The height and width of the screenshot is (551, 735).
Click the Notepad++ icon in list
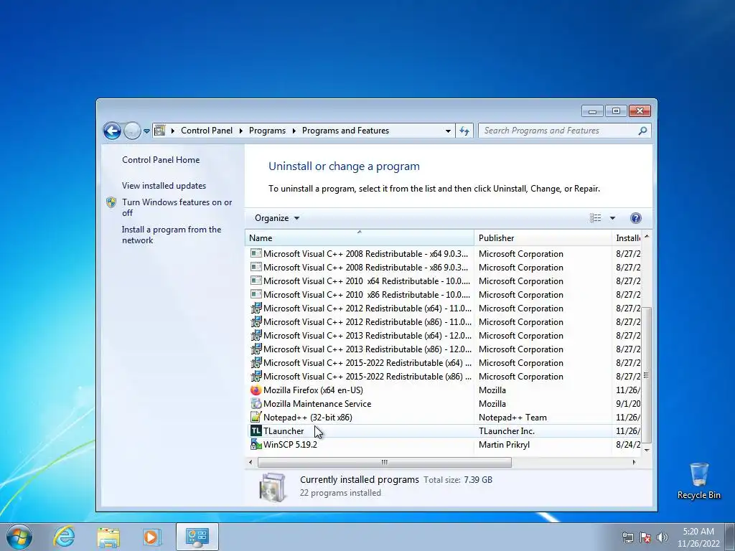point(256,417)
